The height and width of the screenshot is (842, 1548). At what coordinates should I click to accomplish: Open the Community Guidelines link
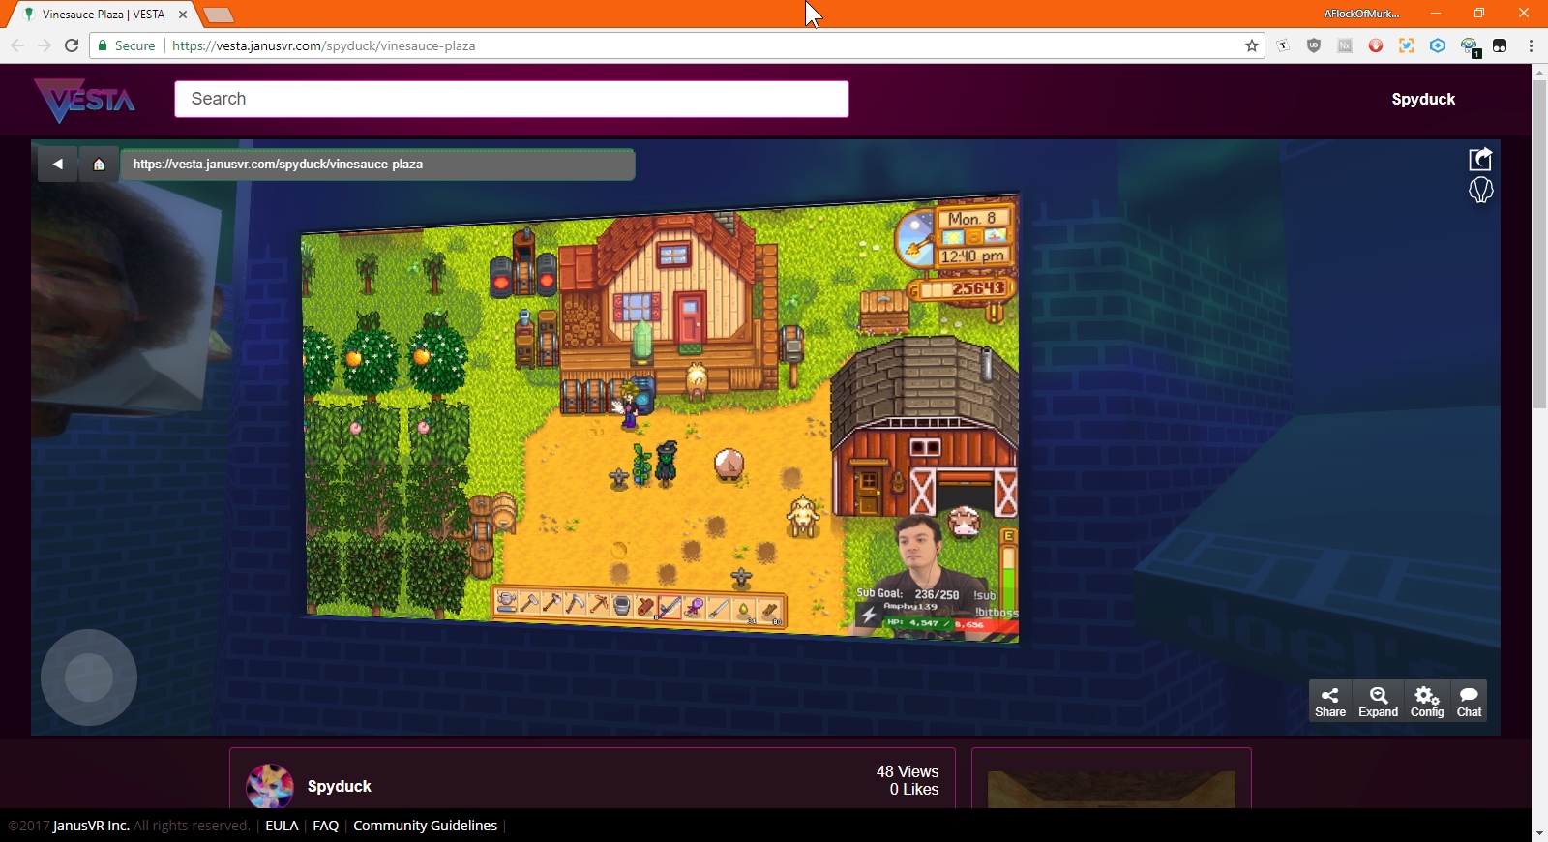425,826
